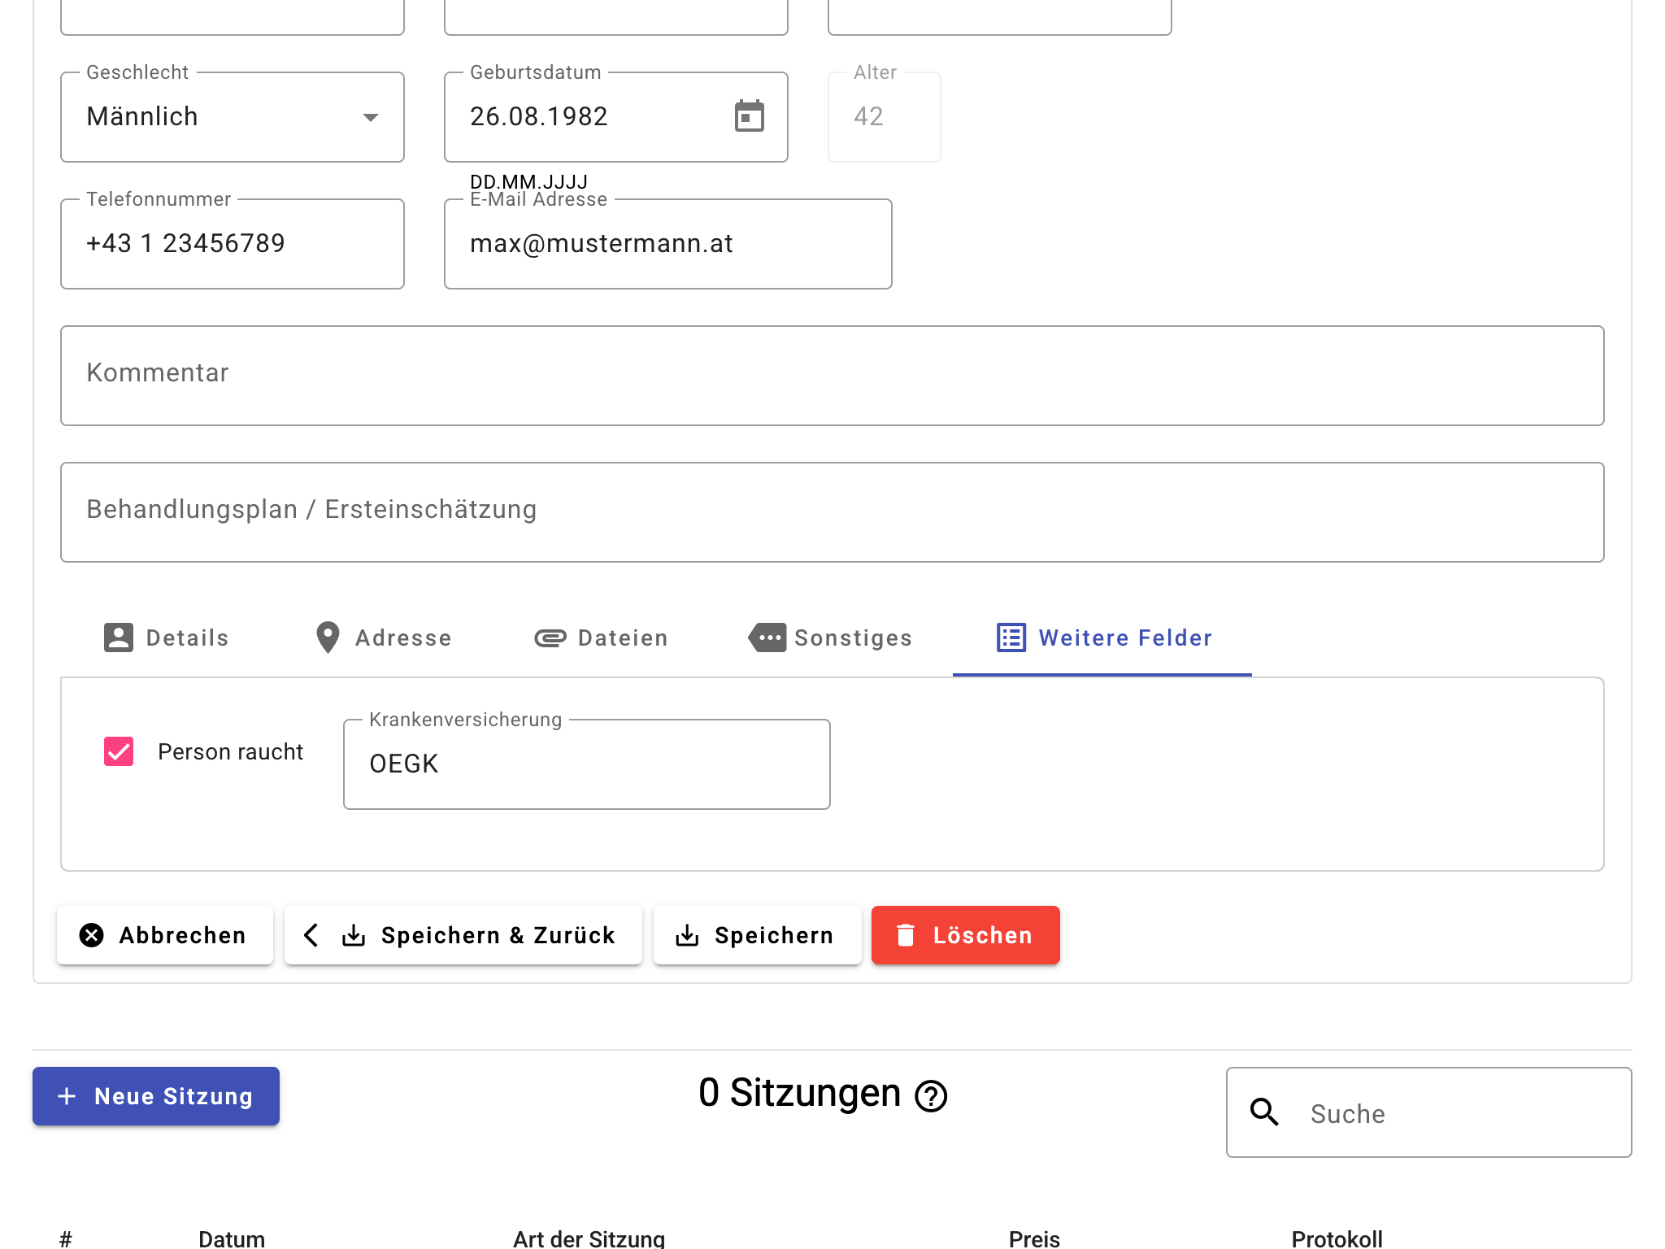Image resolution: width=1665 pixels, height=1249 pixels.
Task: Click the Sonstiges tag icon
Action: 767,638
